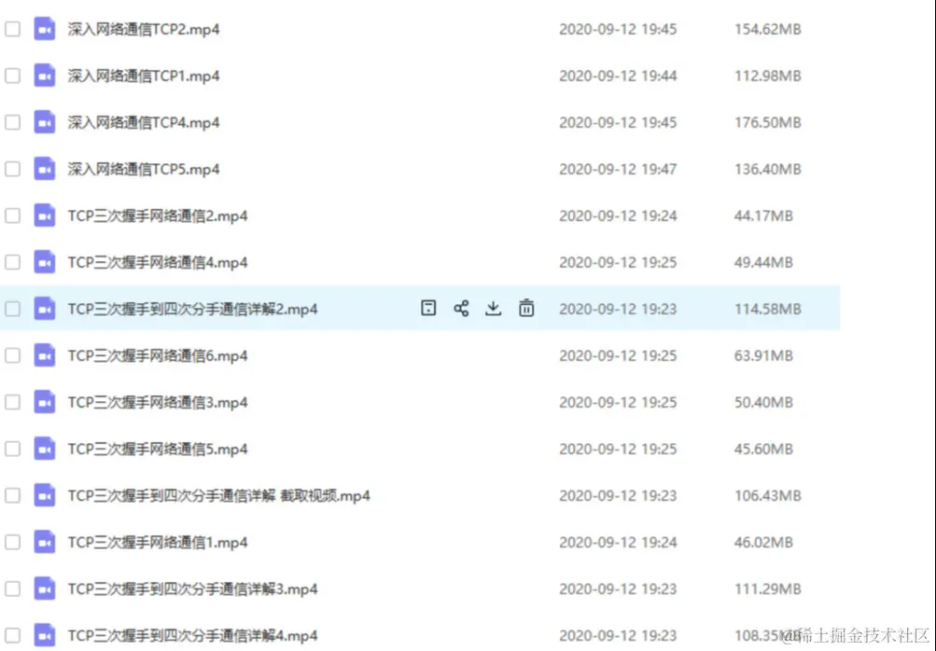
Task: Click video icon beside 深入网络通信TCP4.mp4
Action: (x=44, y=122)
